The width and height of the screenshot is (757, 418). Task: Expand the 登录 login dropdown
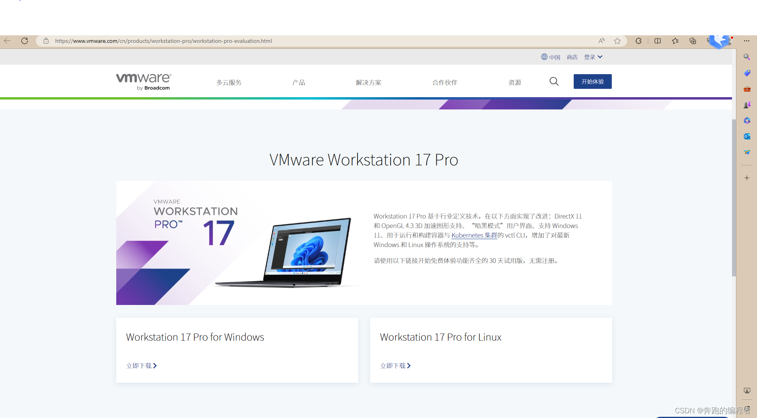tap(593, 57)
